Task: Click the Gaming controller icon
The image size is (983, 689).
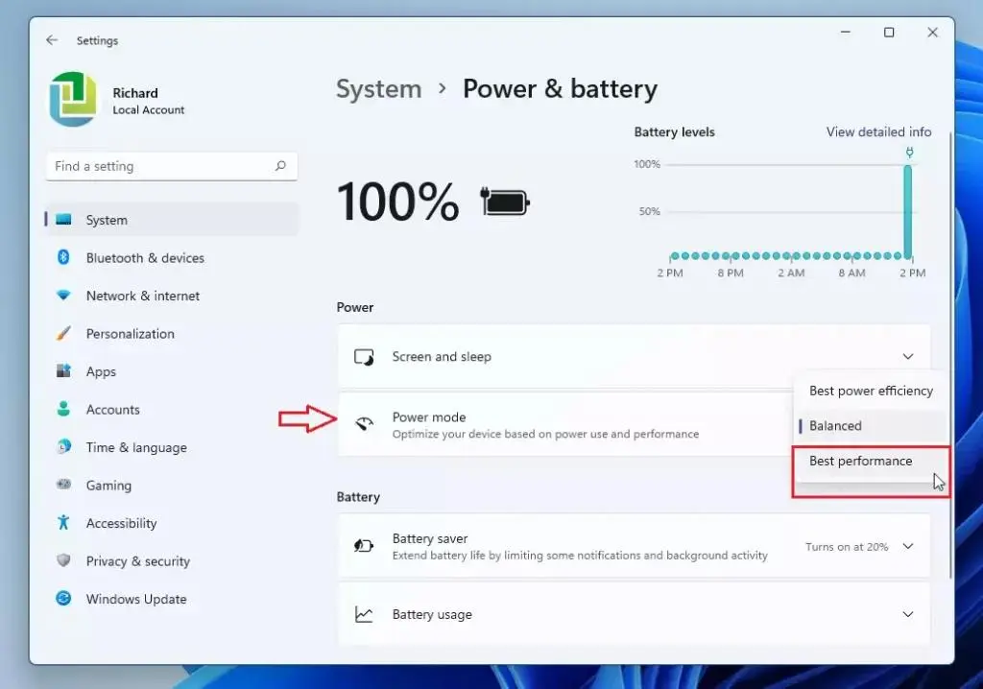Action: tap(63, 484)
